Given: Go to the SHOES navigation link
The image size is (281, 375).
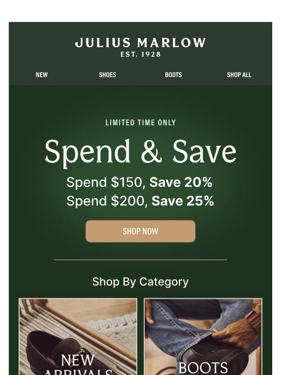Looking at the screenshot, I should coord(108,75).
